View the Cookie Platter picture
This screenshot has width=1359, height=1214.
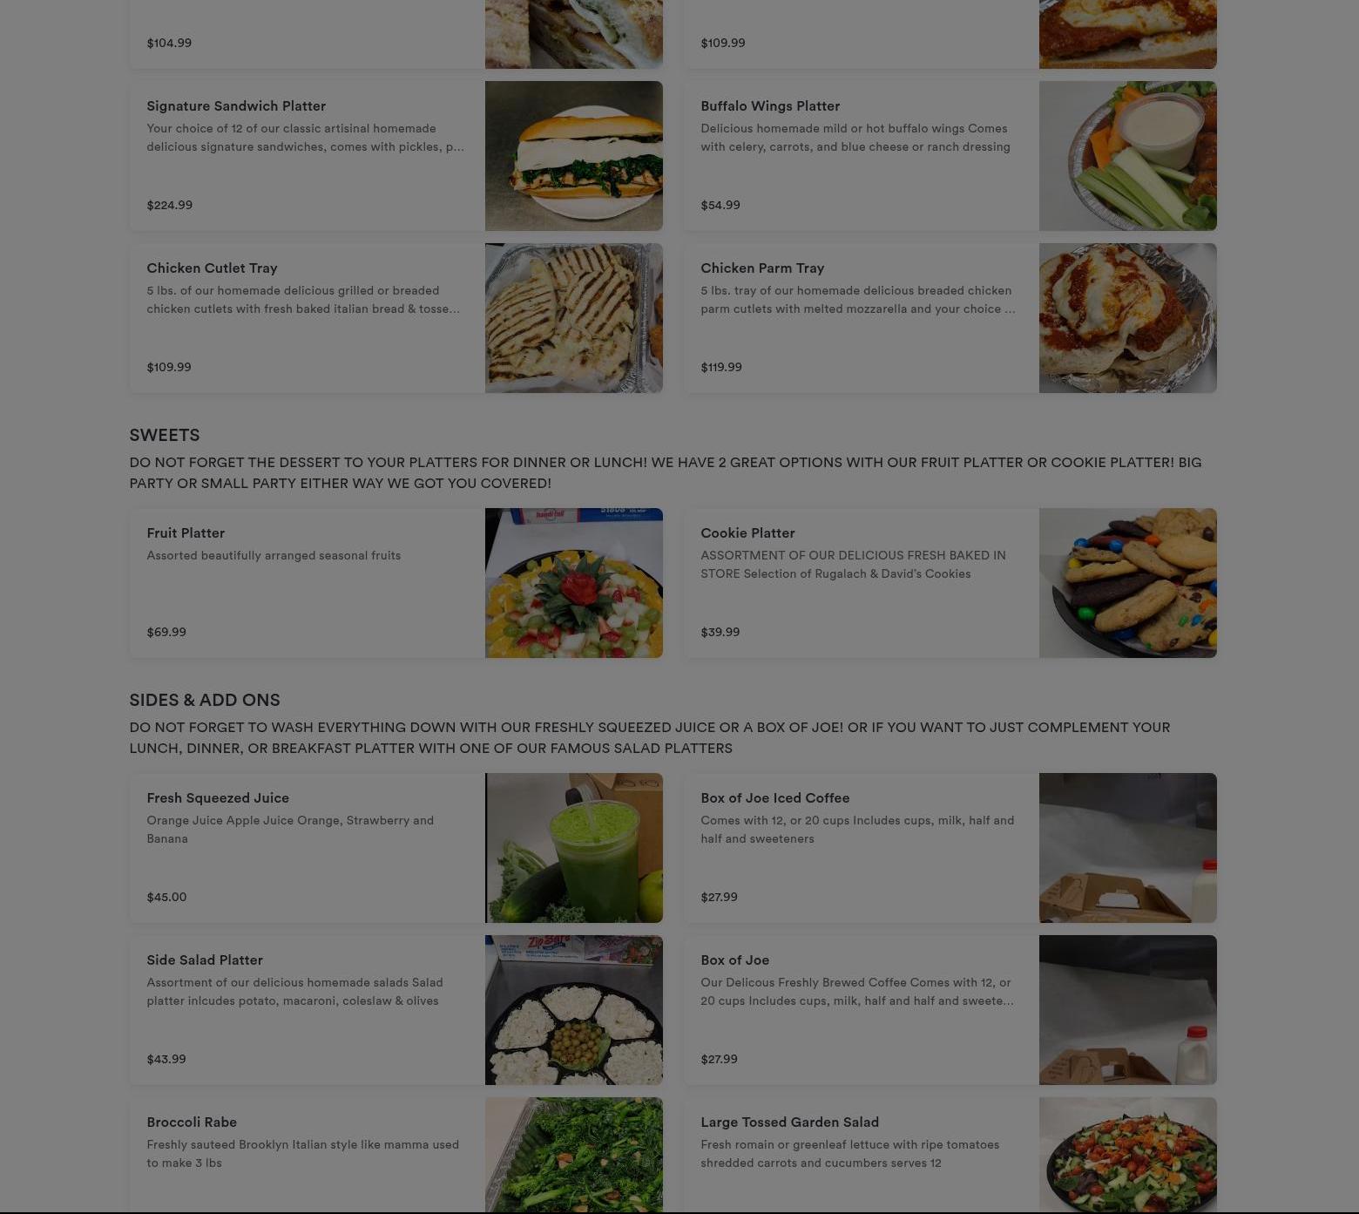[1127, 583]
